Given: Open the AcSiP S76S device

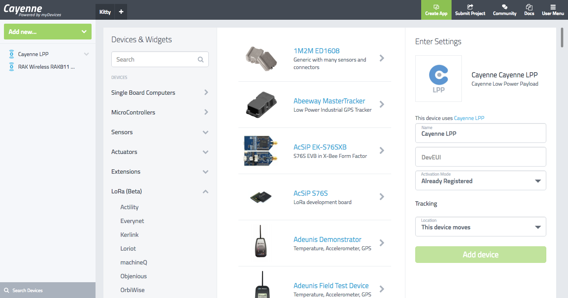Looking at the screenshot, I should [x=311, y=193].
